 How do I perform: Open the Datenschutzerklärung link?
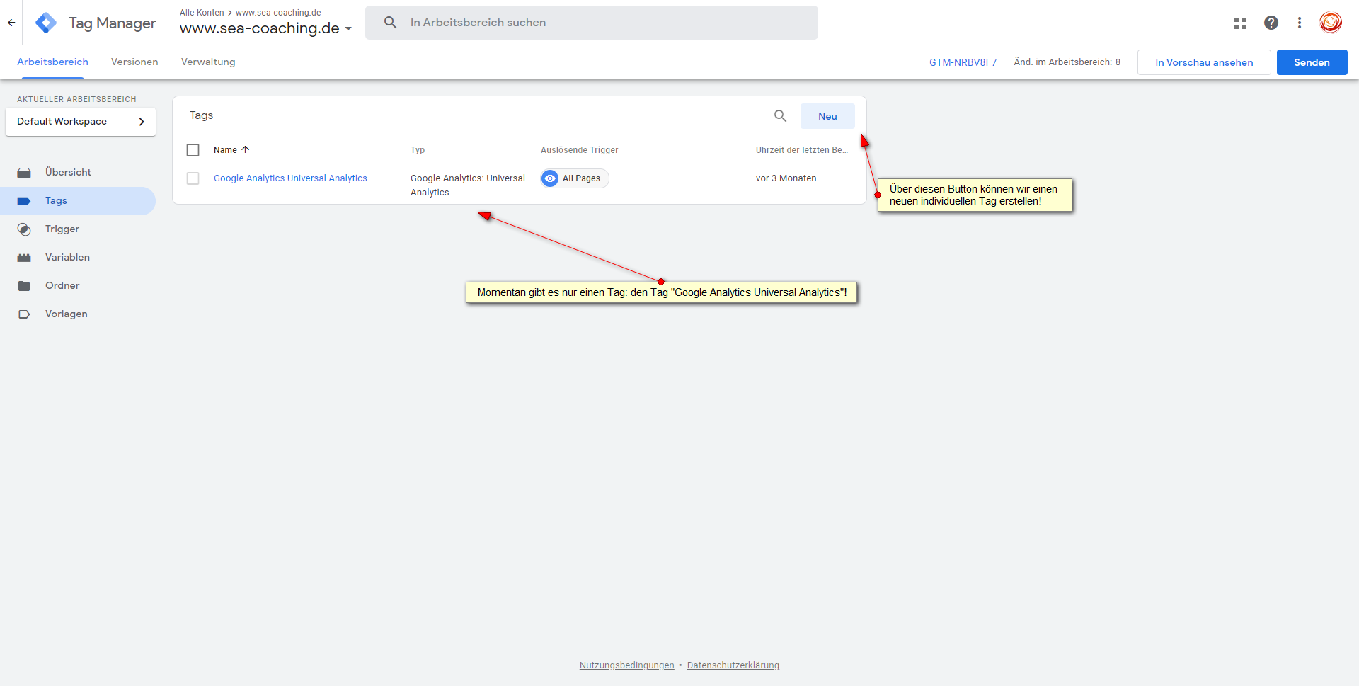click(733, 665)
